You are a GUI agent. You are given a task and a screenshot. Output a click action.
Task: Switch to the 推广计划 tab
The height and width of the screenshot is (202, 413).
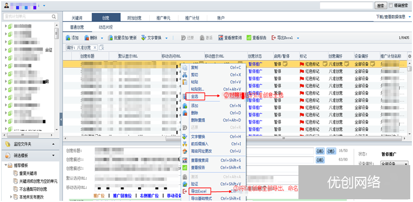click(192, 18)
